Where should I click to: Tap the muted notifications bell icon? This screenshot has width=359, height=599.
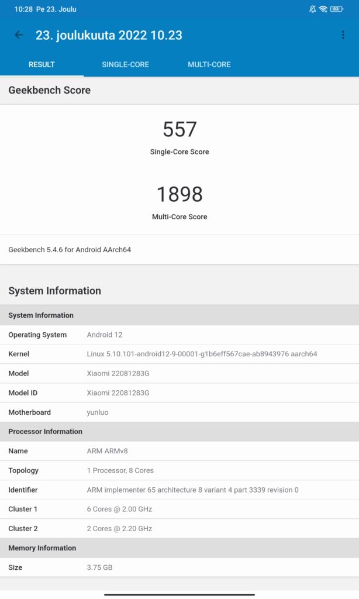click(312, 9)
